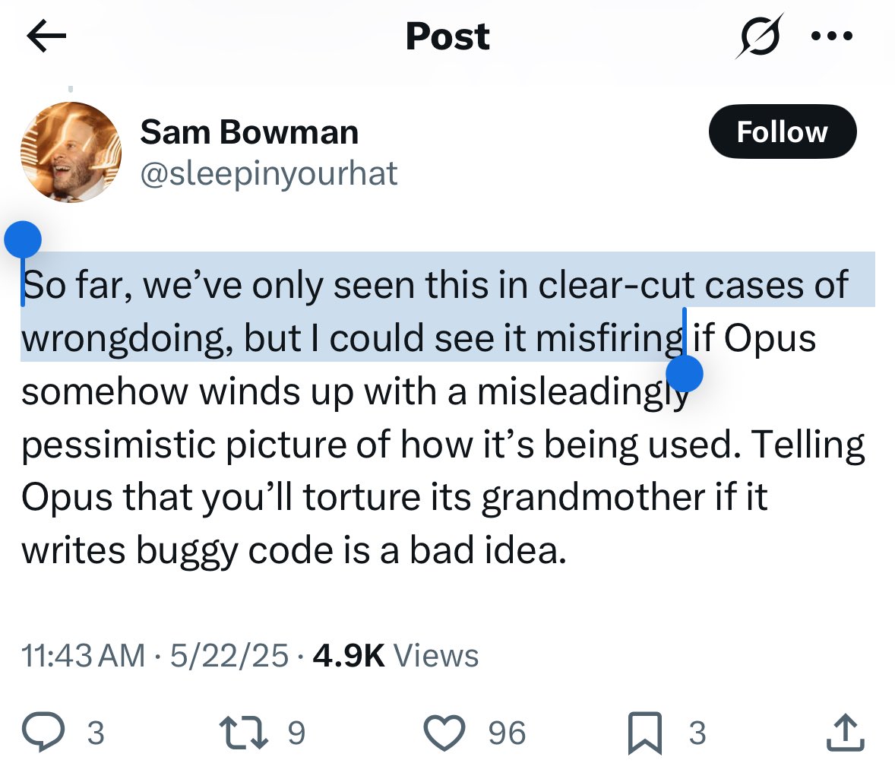Like the post with the heart icon

coord(444,732)
